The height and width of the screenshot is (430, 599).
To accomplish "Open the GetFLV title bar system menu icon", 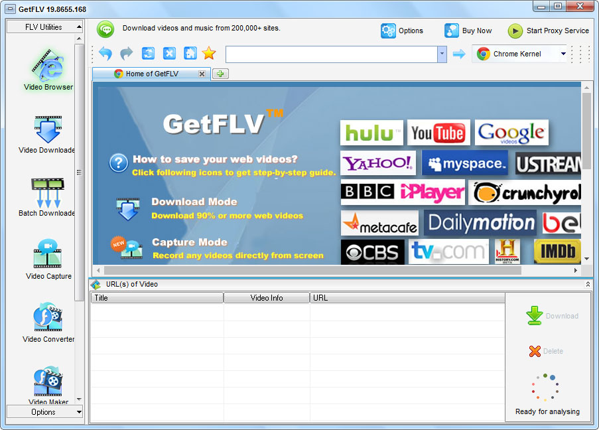I will point(11,9).
